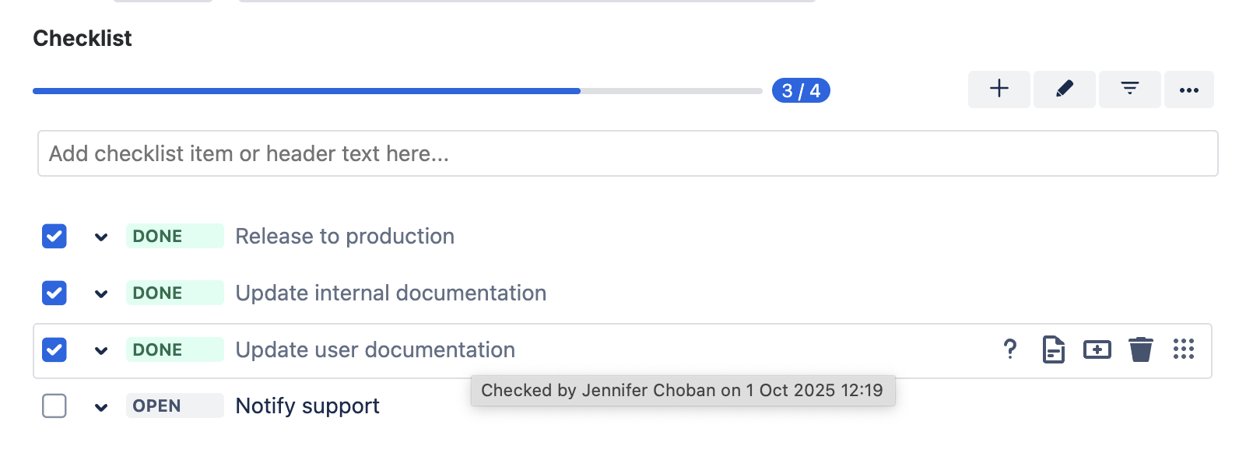
Task: Delete item using the trash icon
Action: point(1140,349)
